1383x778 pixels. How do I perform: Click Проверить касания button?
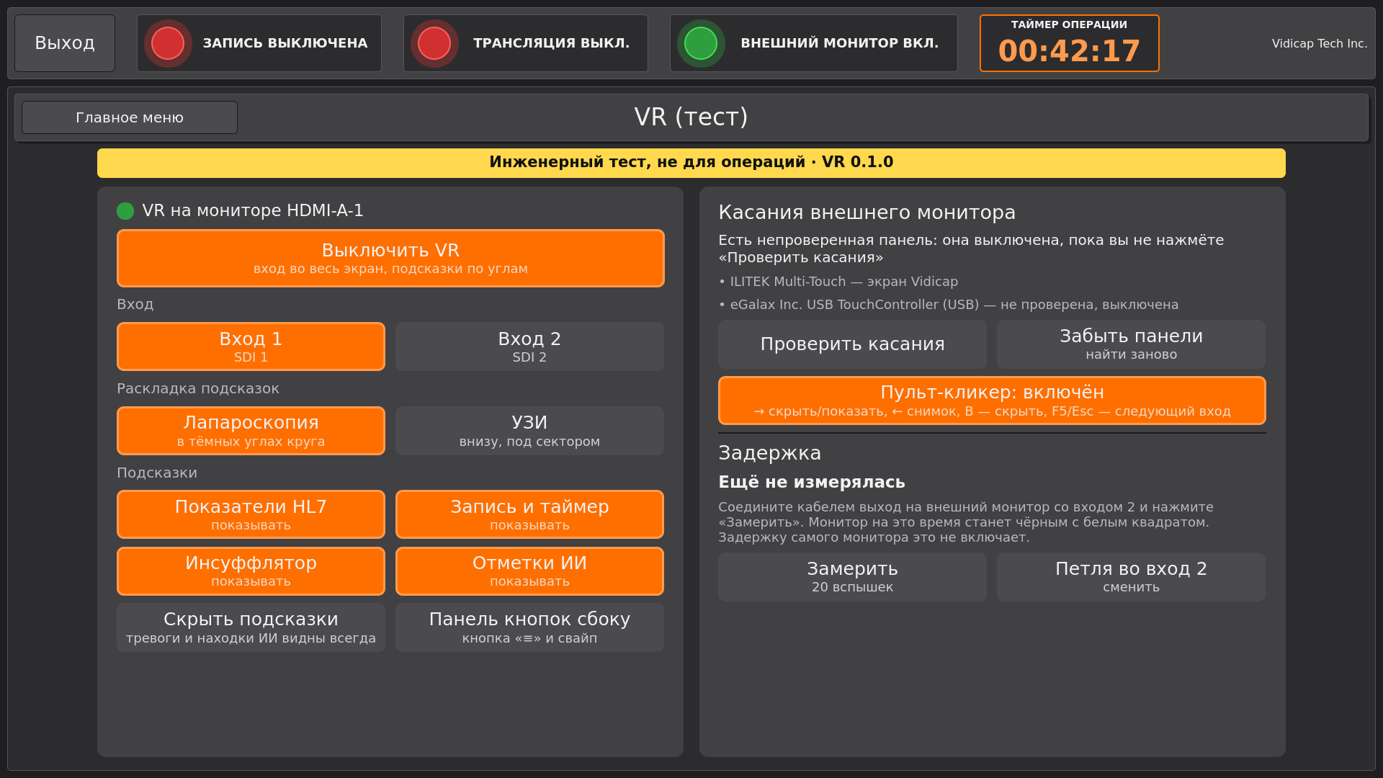852,344
